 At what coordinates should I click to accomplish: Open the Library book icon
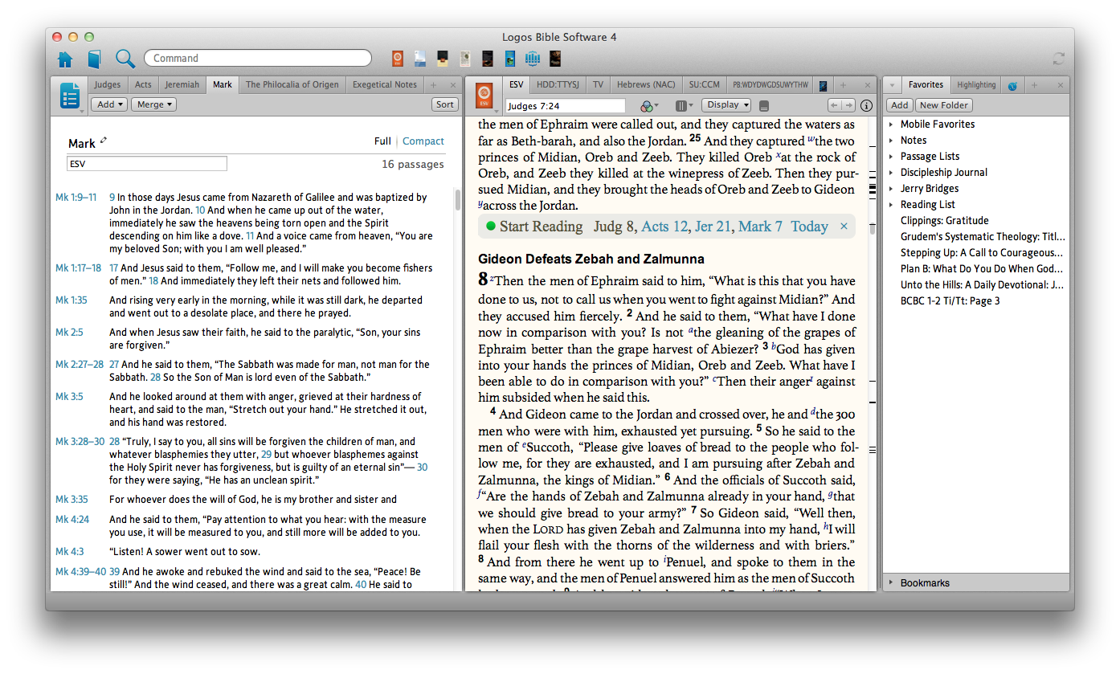pyautogui.click(x=95, y=59)
